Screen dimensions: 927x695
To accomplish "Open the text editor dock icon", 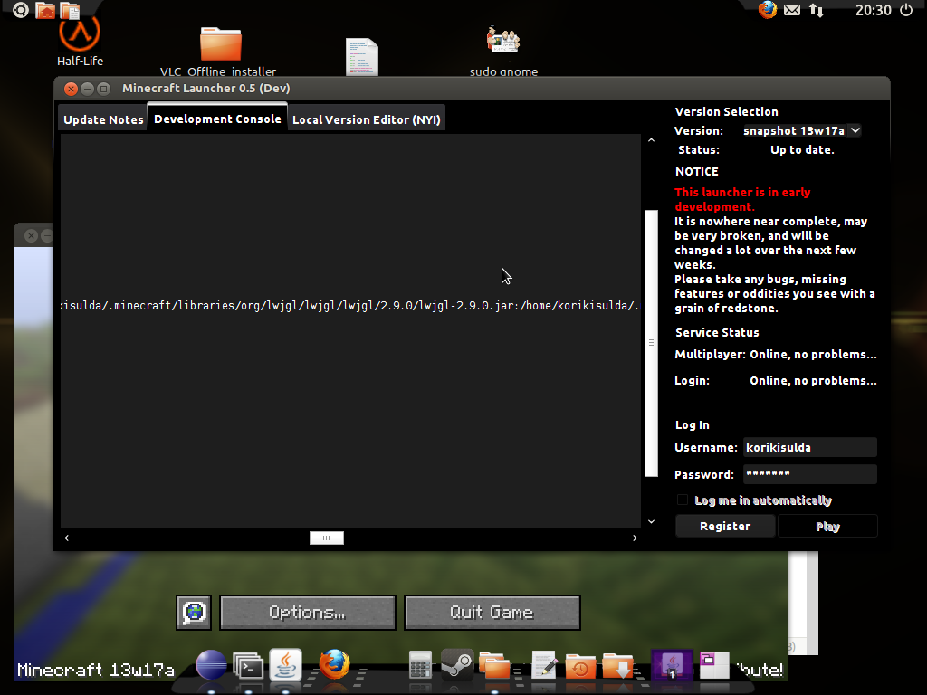I will [x=543, y=666].
